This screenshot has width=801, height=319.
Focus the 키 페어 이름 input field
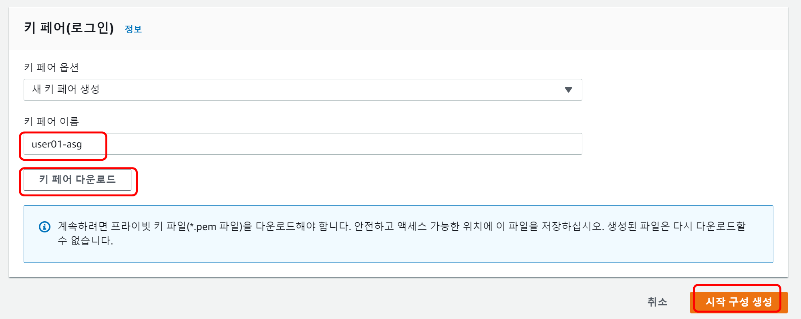click(x=302, y=144)
